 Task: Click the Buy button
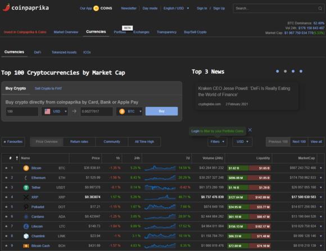[161, 111]
